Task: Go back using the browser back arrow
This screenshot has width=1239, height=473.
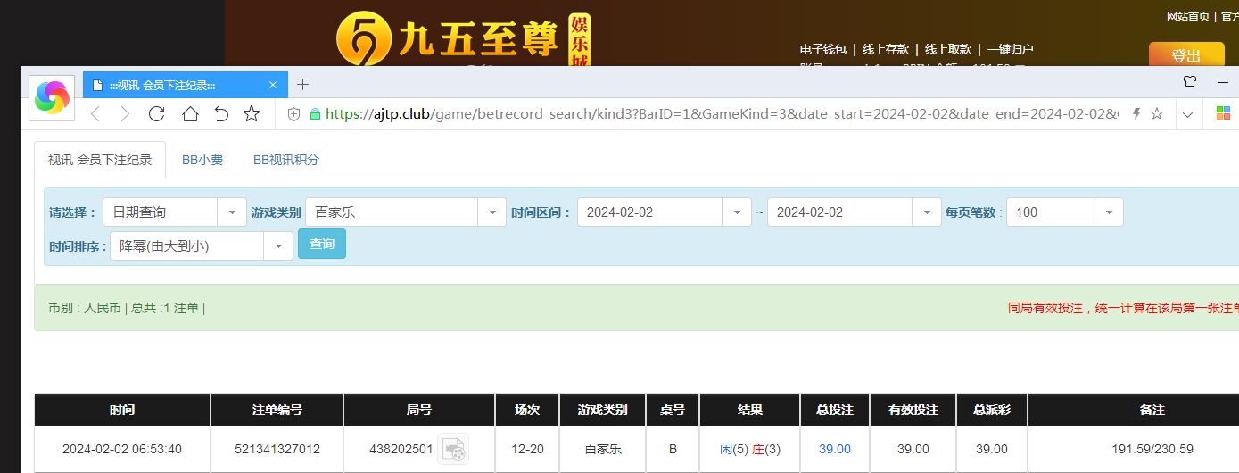Action: pyautogui.click(x=95, y=113)
